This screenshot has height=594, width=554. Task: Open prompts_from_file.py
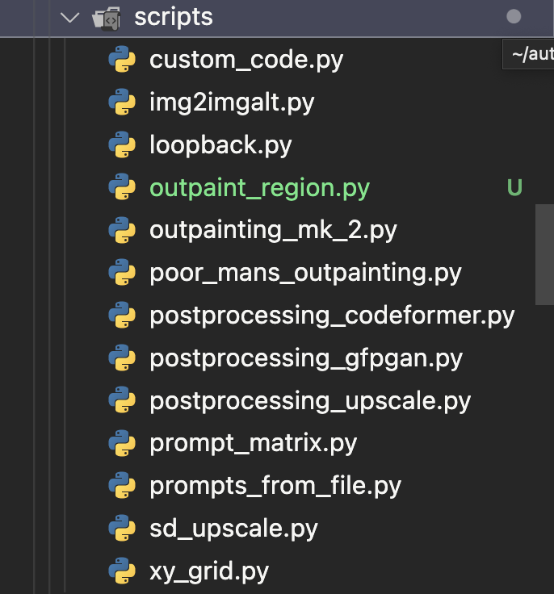tap(275, 486)
